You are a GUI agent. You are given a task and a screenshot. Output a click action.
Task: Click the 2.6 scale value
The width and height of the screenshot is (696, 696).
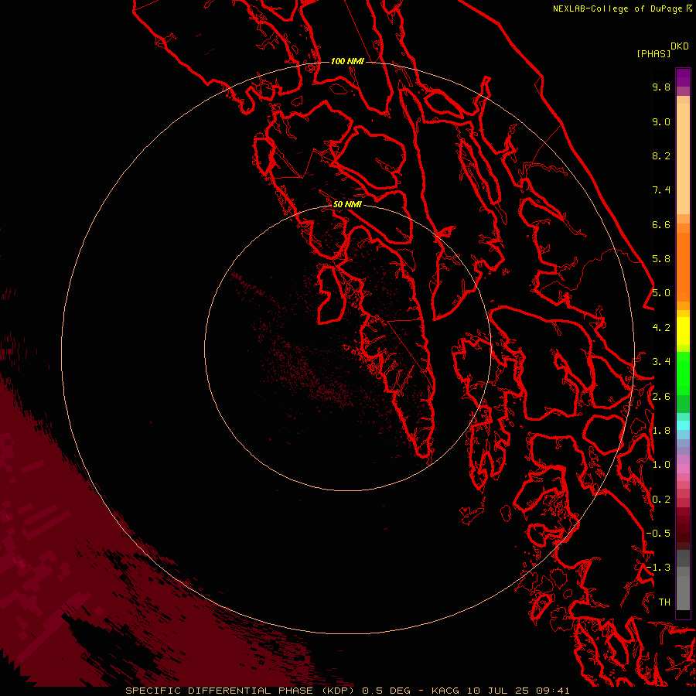point(661,397)
